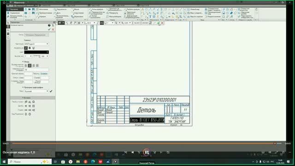Choose the Усечь кривую trim tool
Image resolution: width=295 pixels, height=166 pixels.
point(96,9)
